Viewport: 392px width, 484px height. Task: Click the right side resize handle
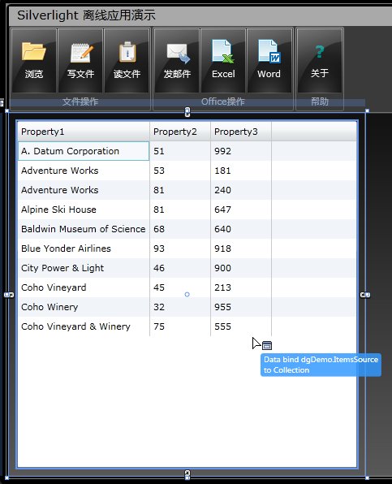[365, 295]
